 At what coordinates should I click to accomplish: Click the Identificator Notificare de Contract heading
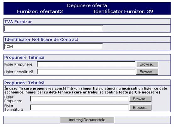point(41,39)
